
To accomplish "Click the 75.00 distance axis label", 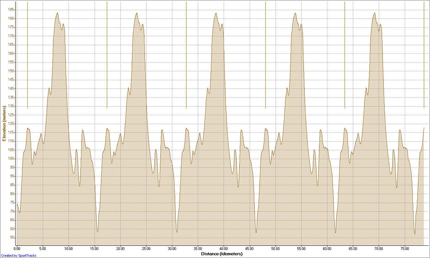I will click(x=404, y=249).
